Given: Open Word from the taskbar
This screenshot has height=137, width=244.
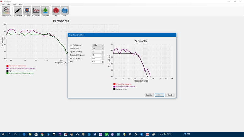Looking at the screenshot, I should [95, 134].
